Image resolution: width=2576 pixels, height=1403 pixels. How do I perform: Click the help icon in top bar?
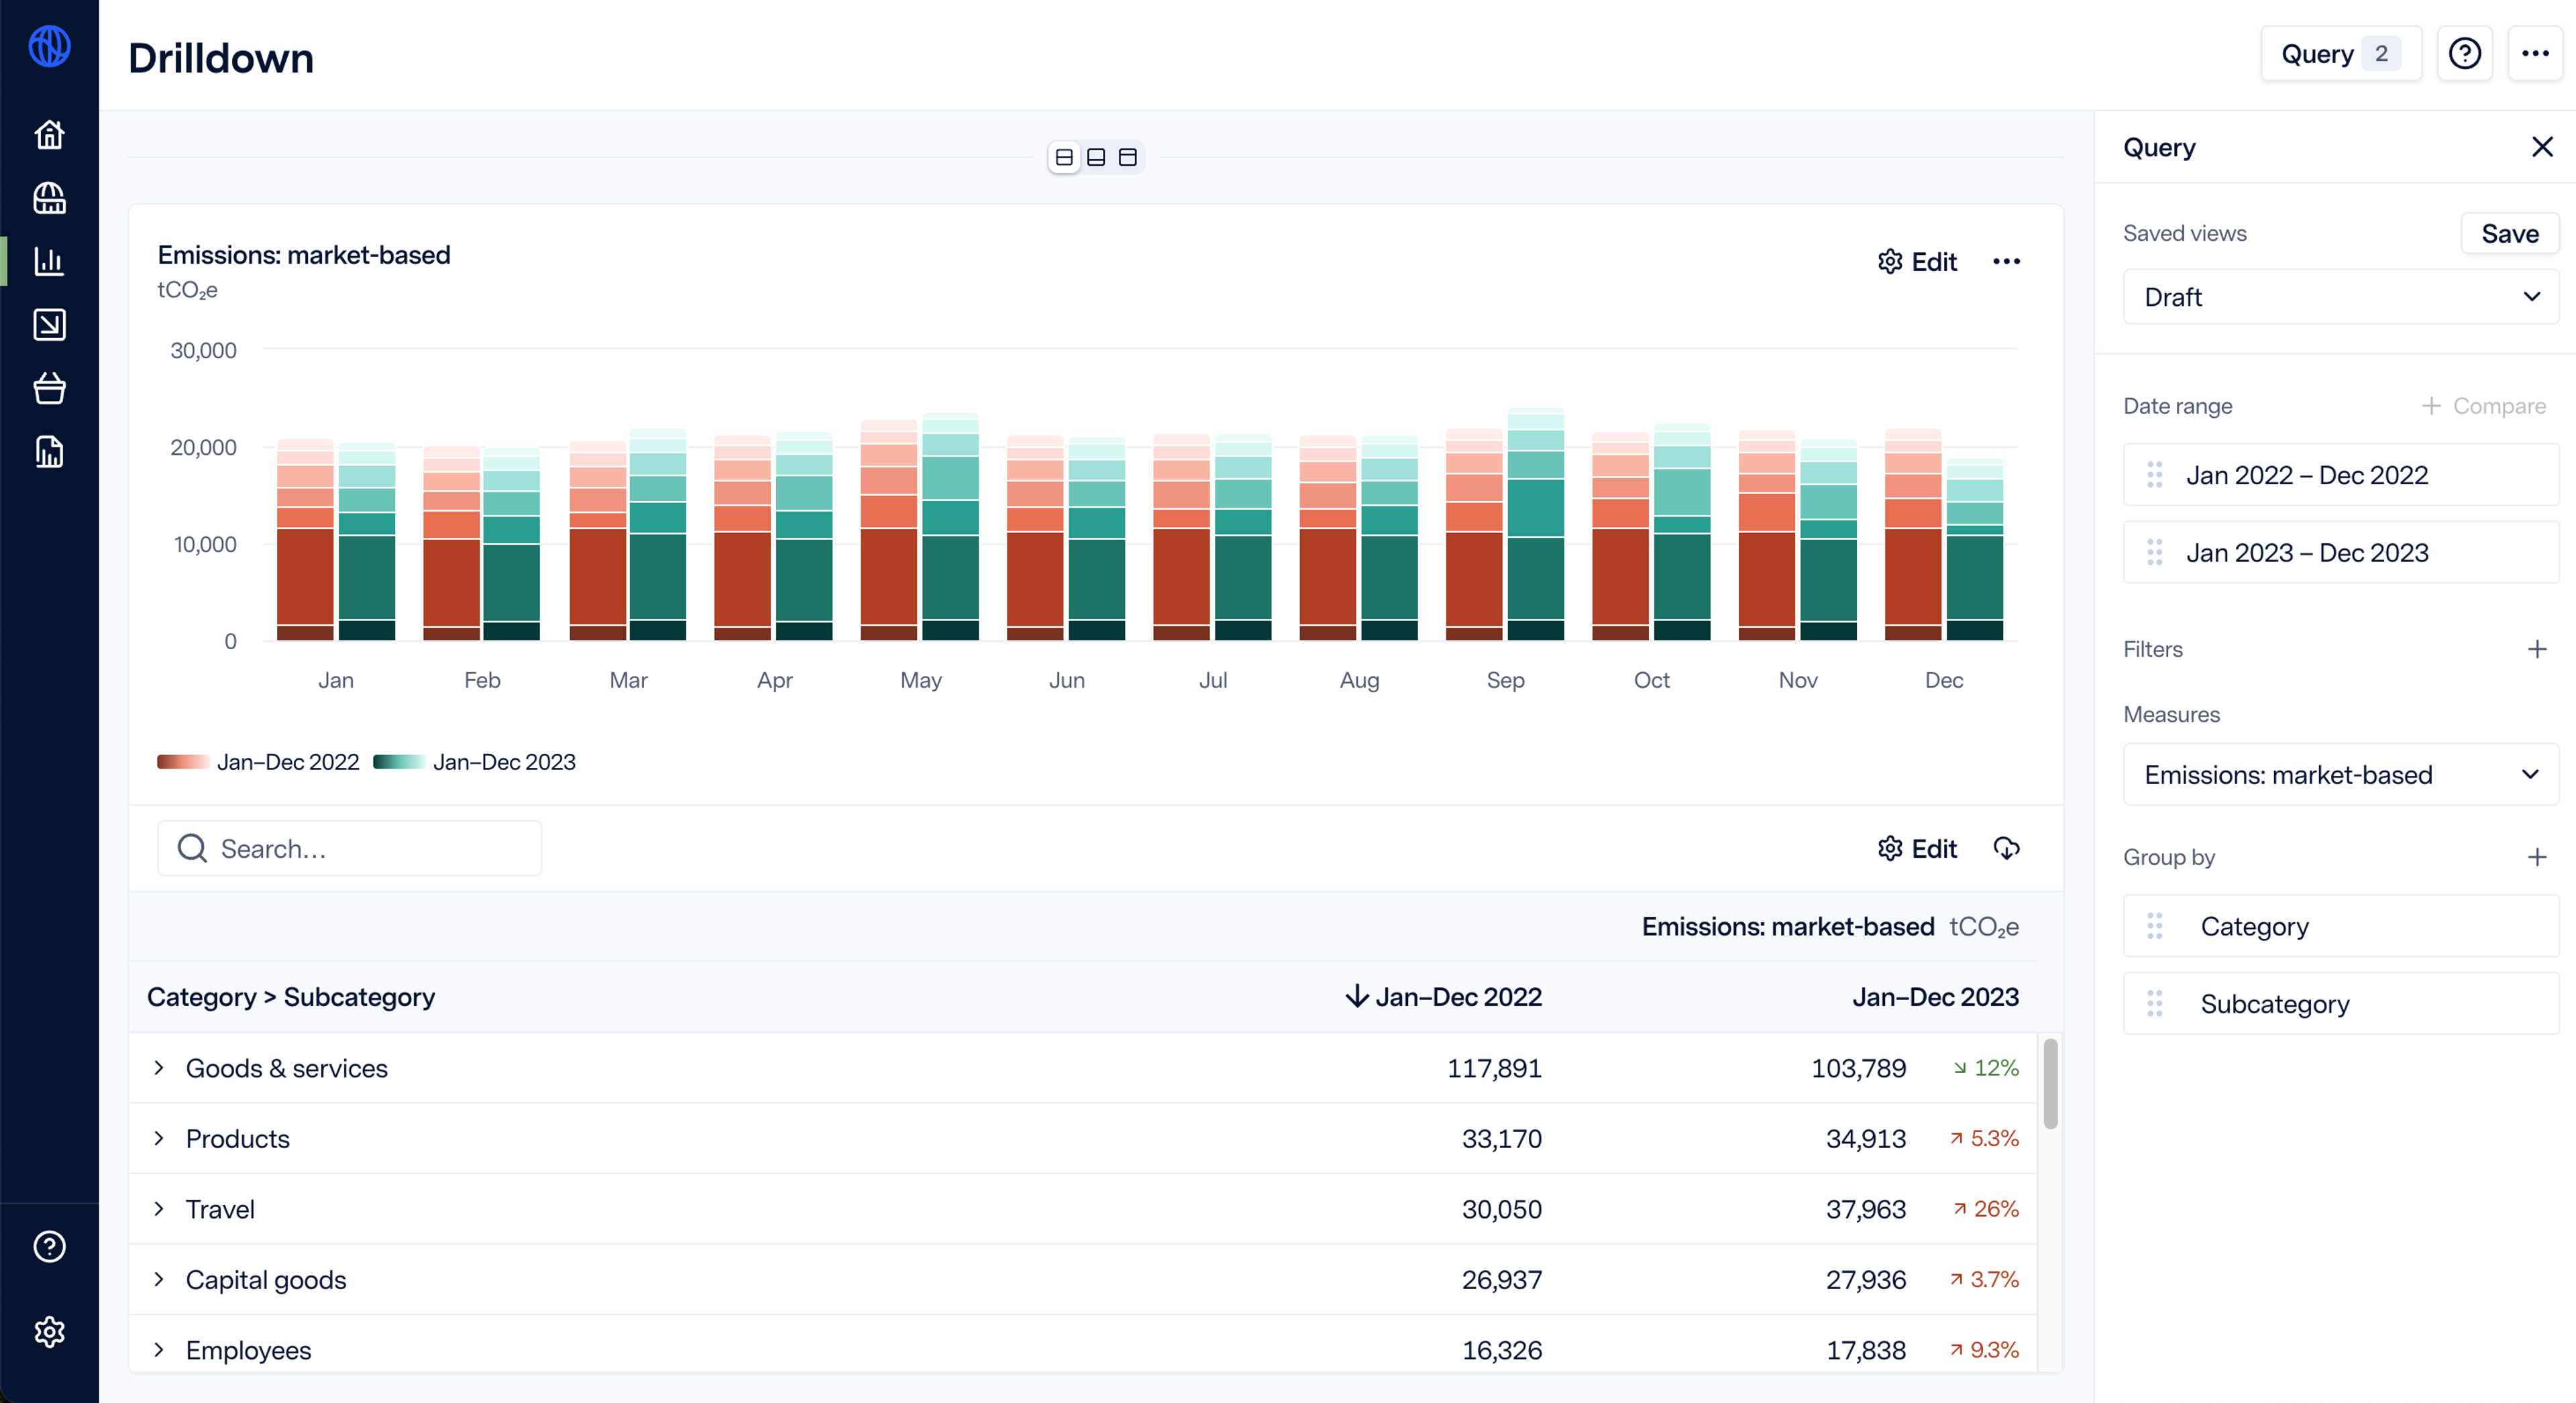2464,54
